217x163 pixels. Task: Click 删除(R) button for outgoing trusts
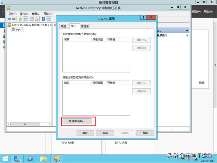coord(141,48)
